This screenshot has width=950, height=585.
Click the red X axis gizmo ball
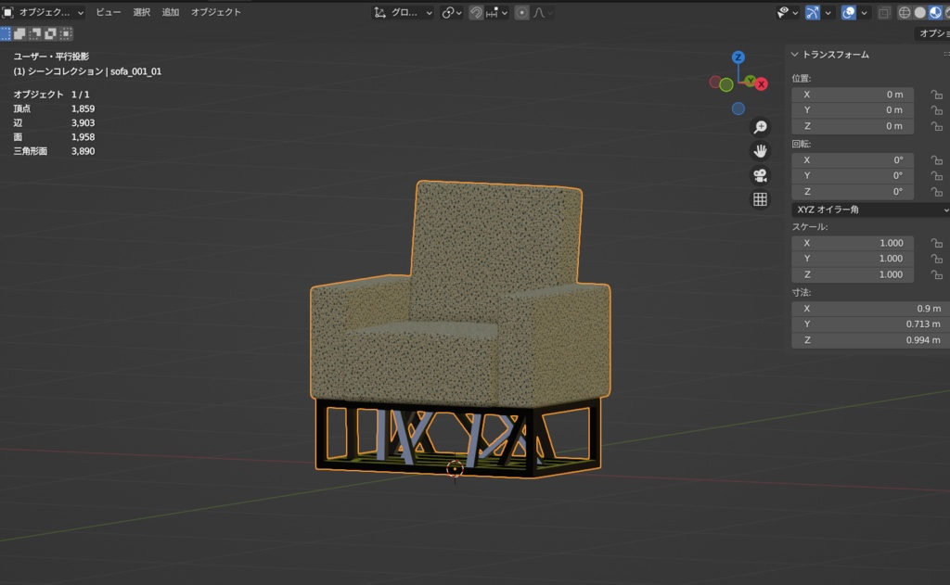tap(762, 84)
